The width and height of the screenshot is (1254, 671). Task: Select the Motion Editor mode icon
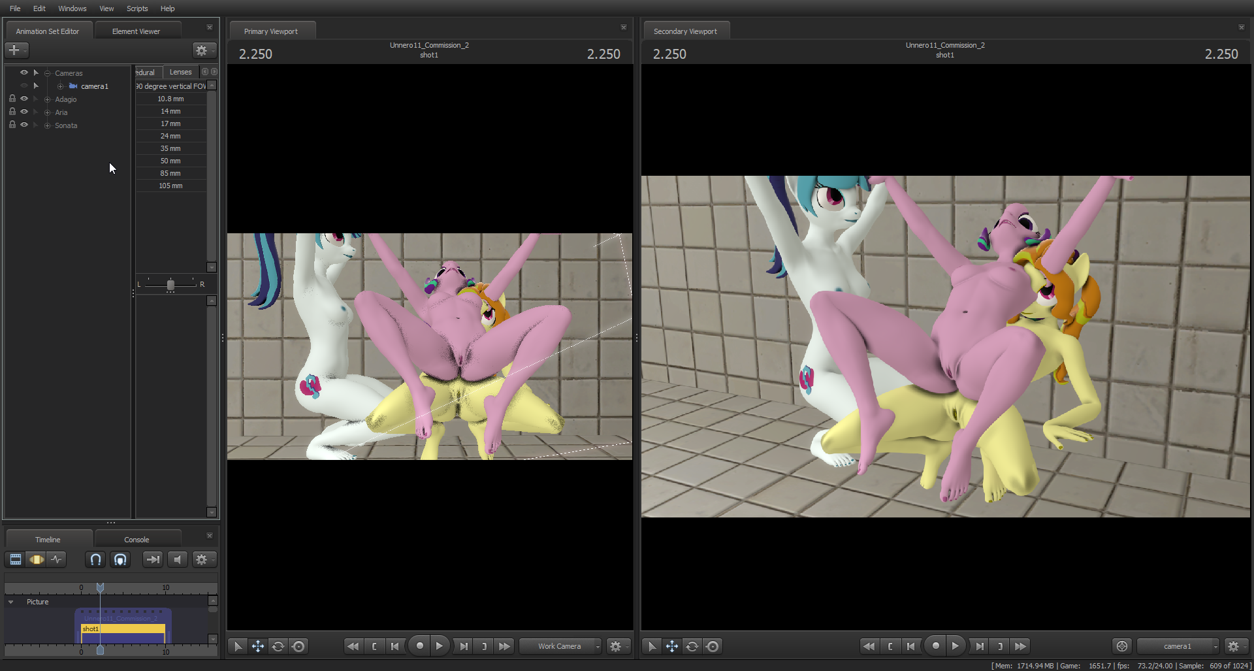click(x=37, y=559)
